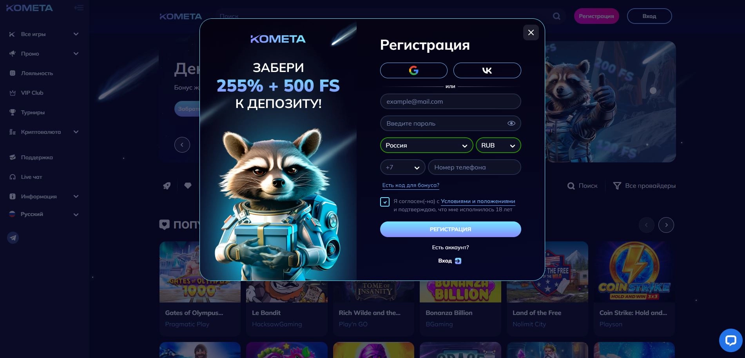
Task: Click the search magnifier icon in header
Action: (556, 16)
